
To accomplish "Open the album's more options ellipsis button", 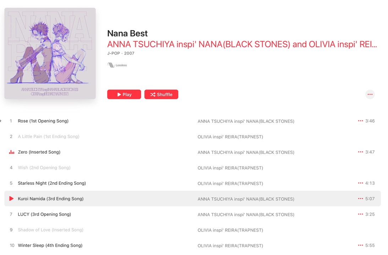I will click(x=370, y=94).
